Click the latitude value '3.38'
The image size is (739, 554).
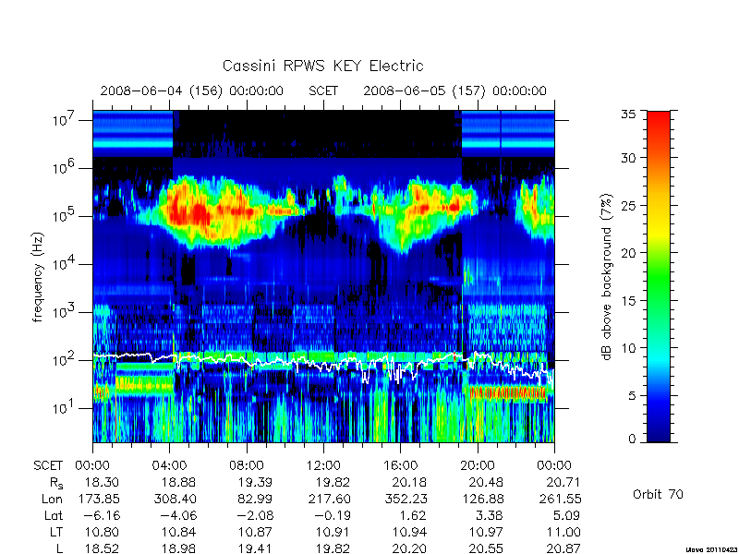tap(490, 515)
